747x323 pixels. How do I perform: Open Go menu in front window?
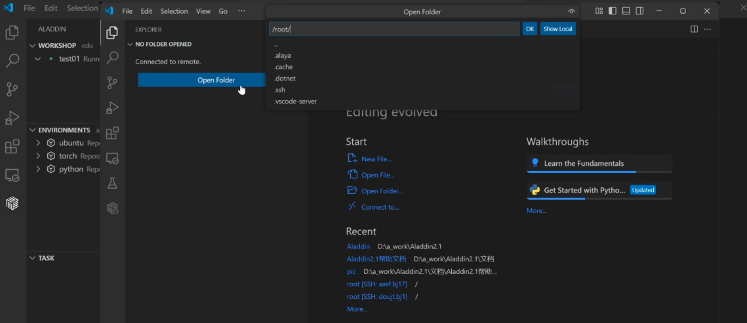pyautogui.click(x=223, y=11)
